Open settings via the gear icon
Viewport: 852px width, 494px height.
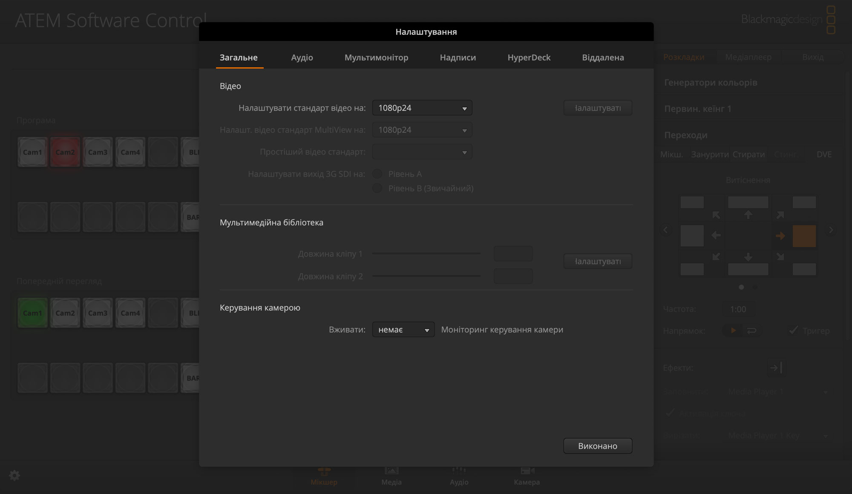(x=14, y=475)
